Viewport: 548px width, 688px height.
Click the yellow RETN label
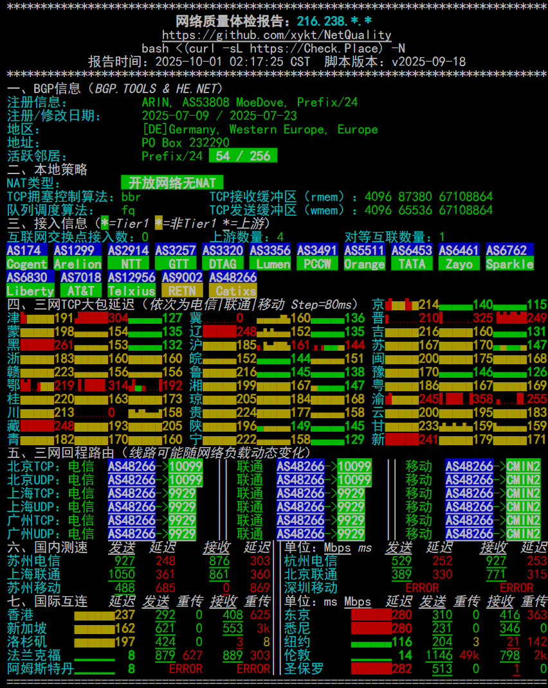[x=182, y=291]
